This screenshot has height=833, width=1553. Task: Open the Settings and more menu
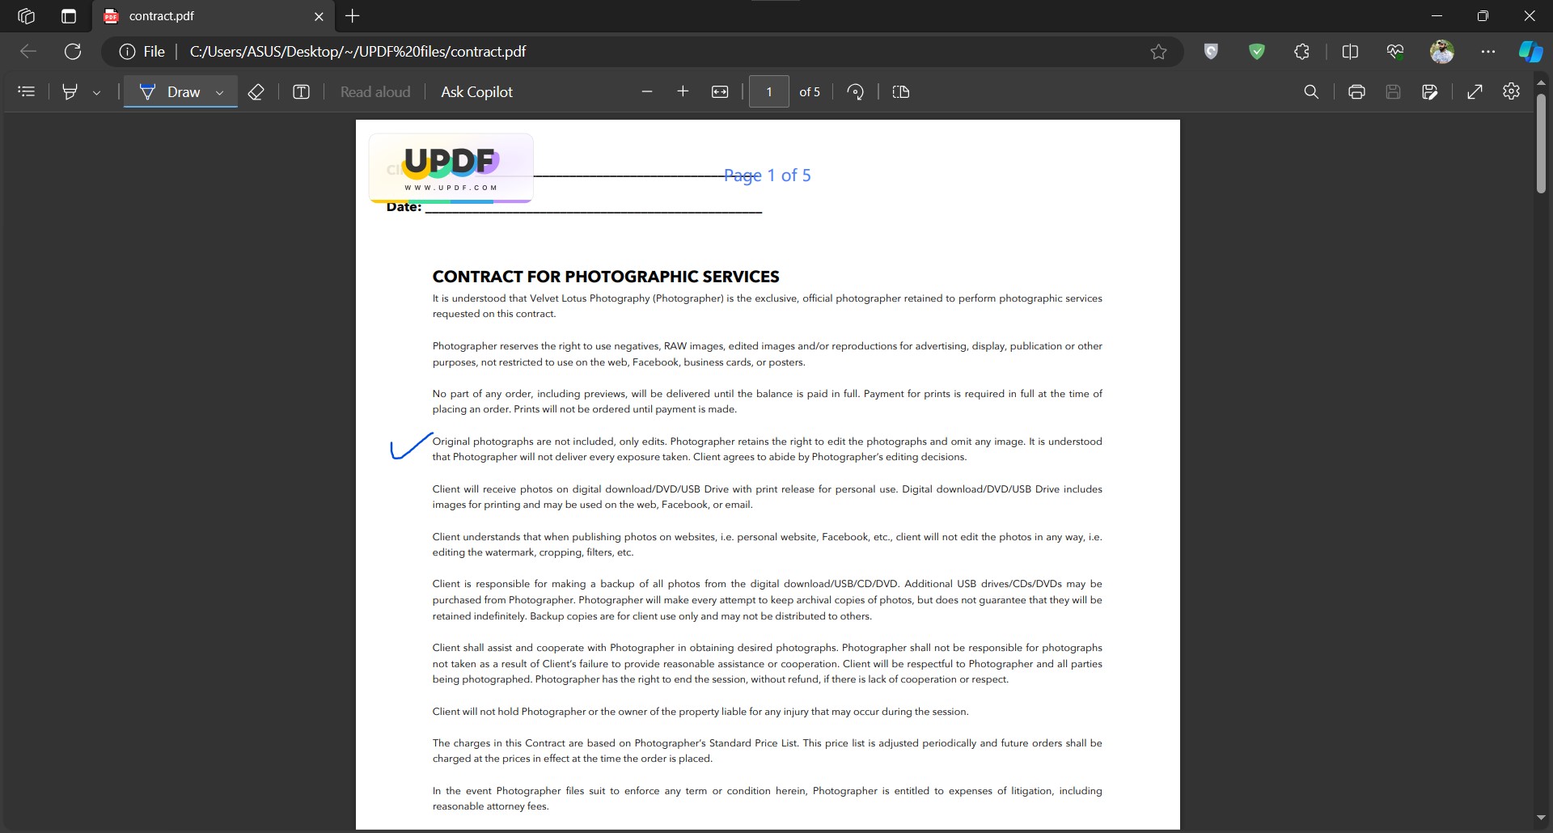pyautogui.click(x=1488, y=51)
